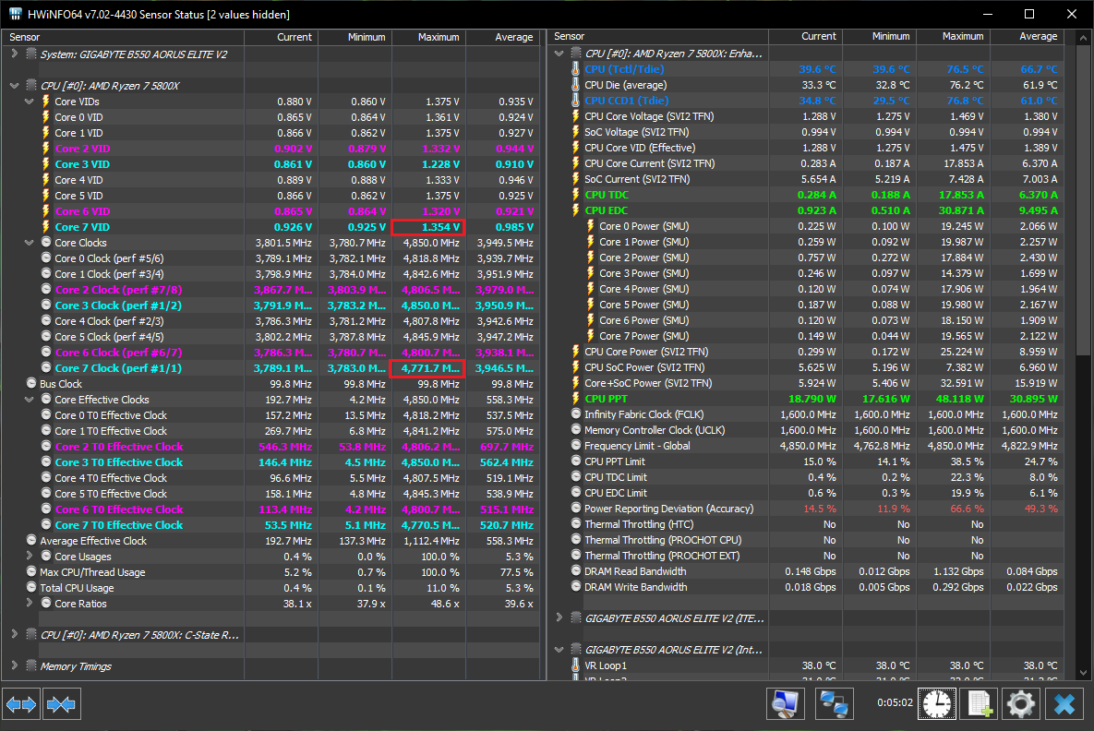
Task: Click the CPU PPT lightning icon
Action: (575, 399)
